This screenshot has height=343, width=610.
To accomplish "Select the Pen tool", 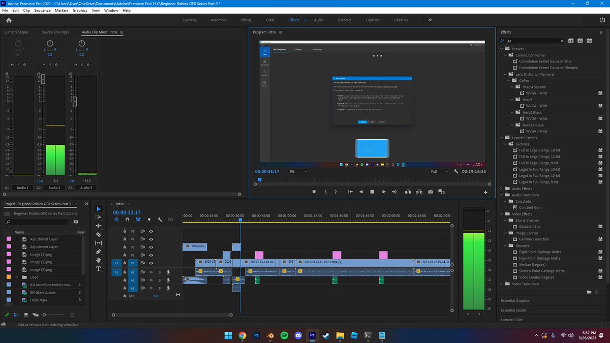I will [99, 252].
